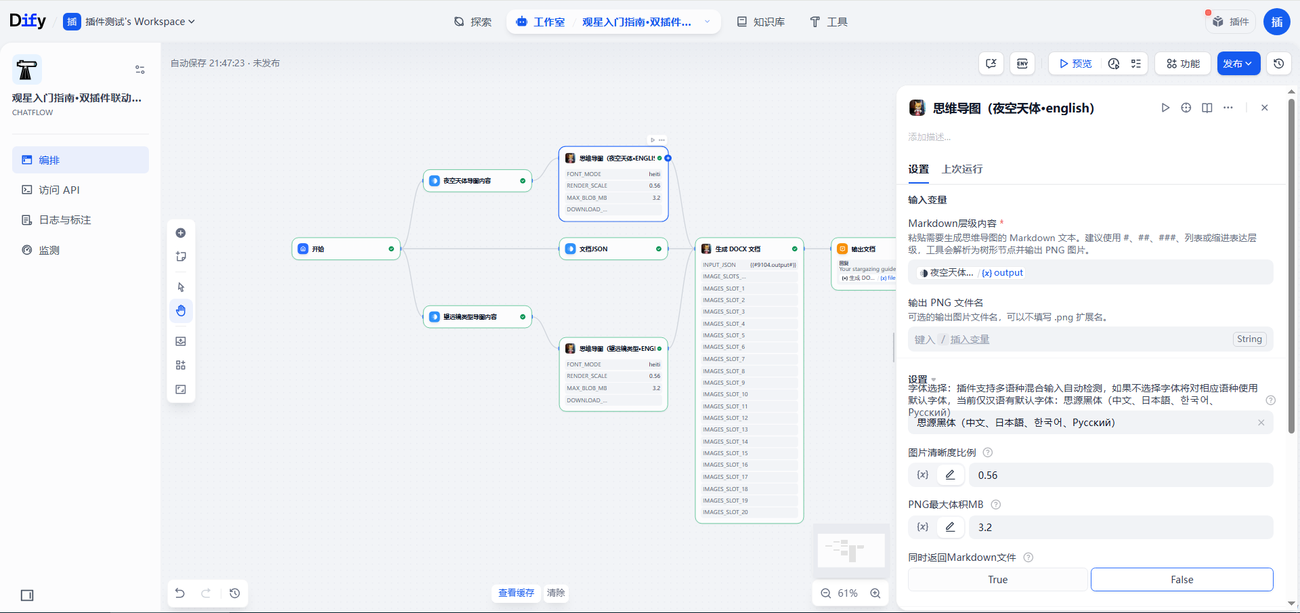This screenshot has height=613, width=1300.
Task: Switch image clarity ratio to variable mode
Action: point(922,475)
